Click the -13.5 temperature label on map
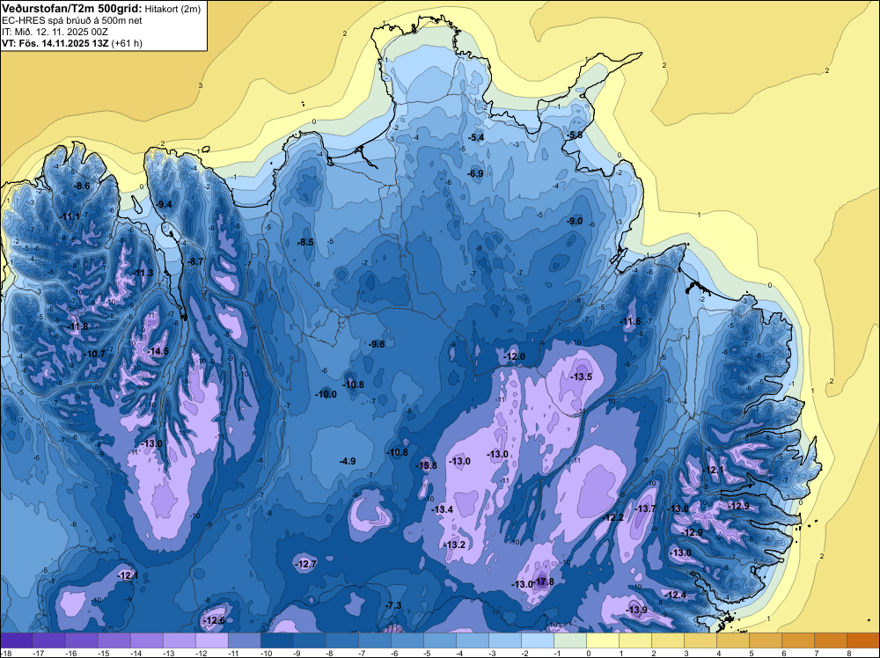This screenshot has height=658, width=880. (x=581, y=377)
